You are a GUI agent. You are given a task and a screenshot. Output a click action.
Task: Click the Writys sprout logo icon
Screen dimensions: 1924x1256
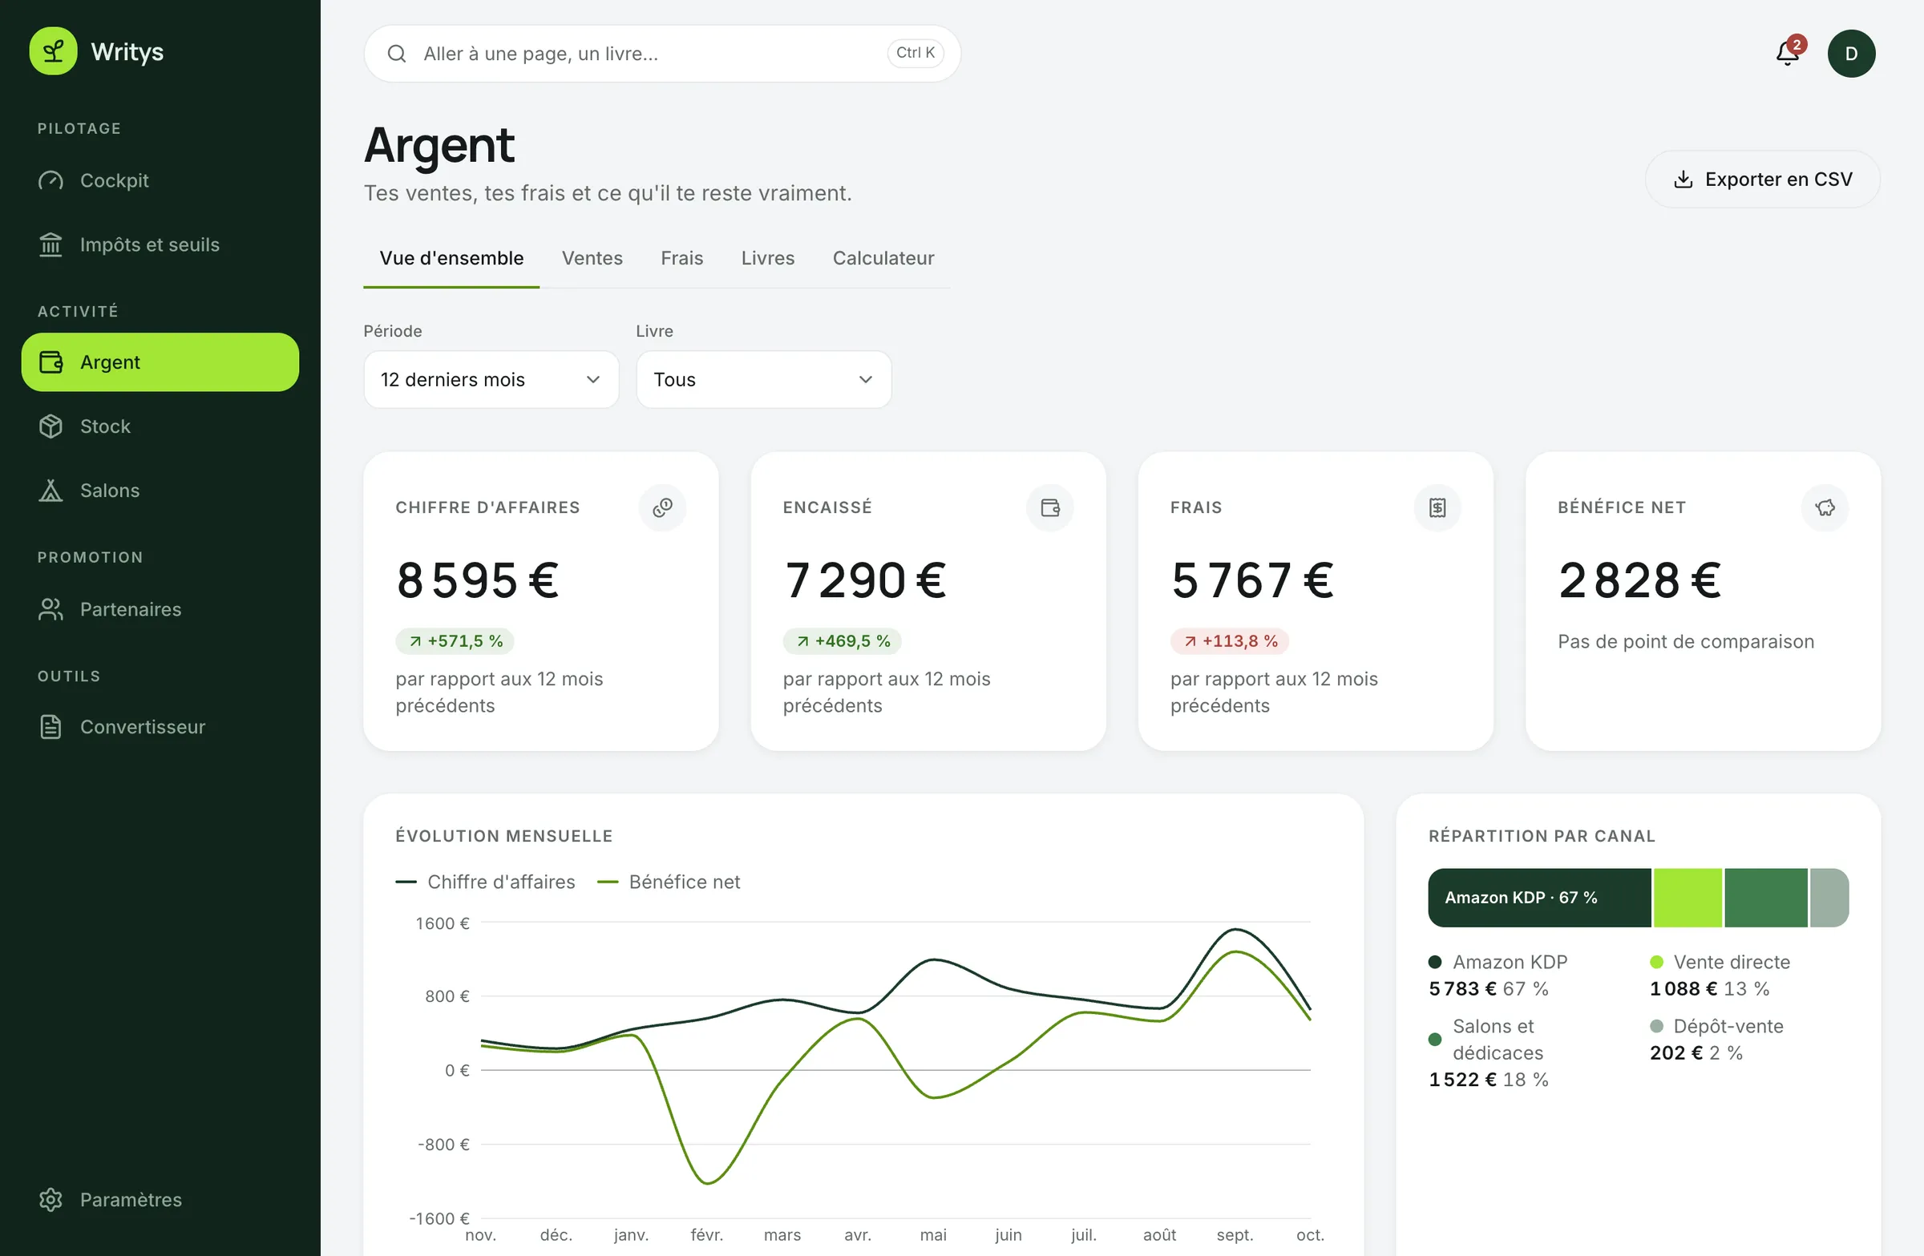(x=54, y=51)
